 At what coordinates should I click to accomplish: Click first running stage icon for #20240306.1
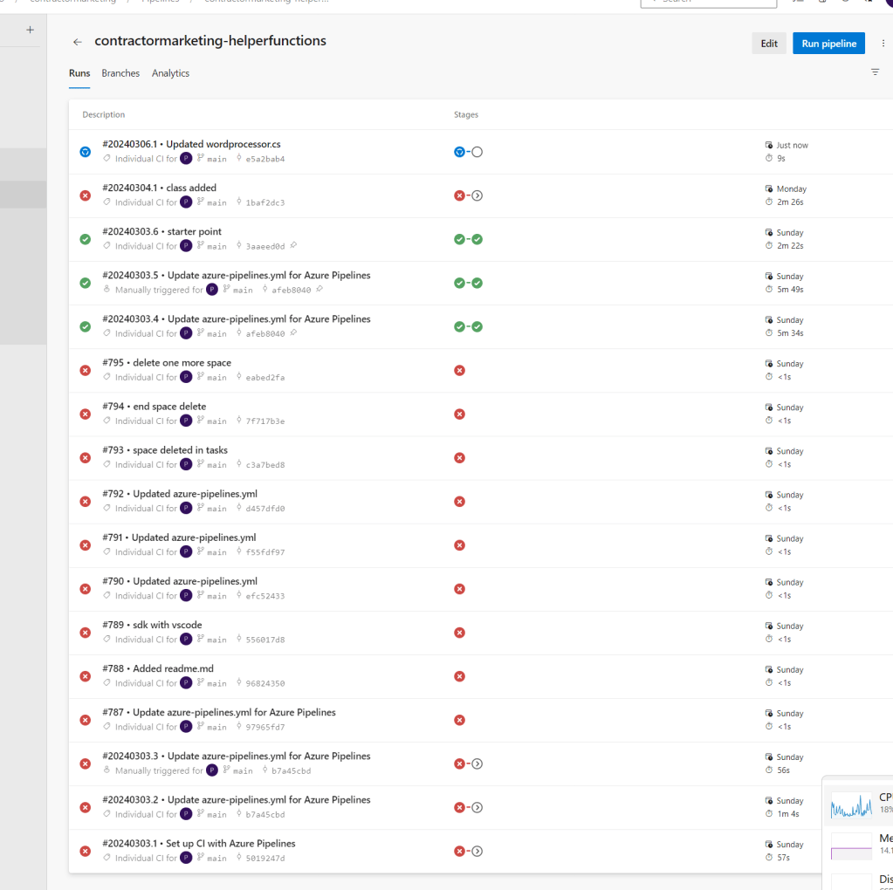pos(459,152)
